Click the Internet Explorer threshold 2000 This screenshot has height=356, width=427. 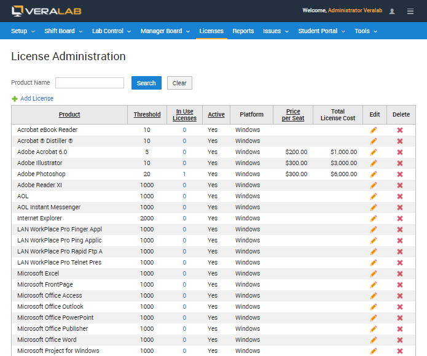click(147, 219)
